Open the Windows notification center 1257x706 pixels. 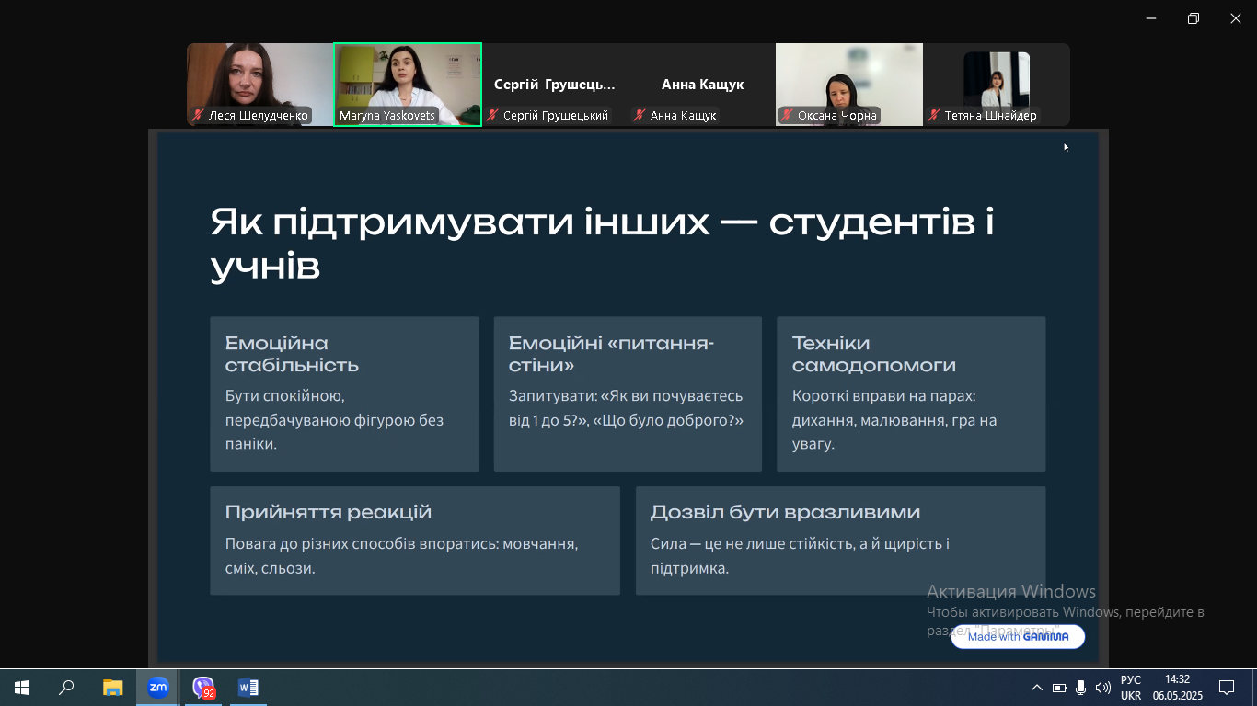tap(1226, 688)
